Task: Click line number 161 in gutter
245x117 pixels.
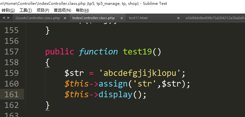Action: pyautogui.click(x=12, y=94)
